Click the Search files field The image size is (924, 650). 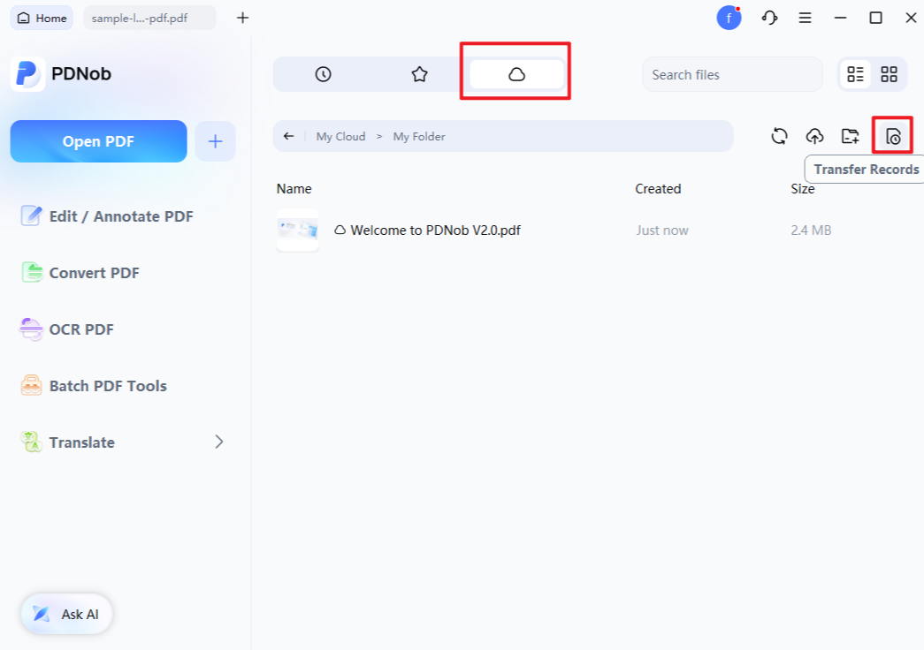pos(732,75)
